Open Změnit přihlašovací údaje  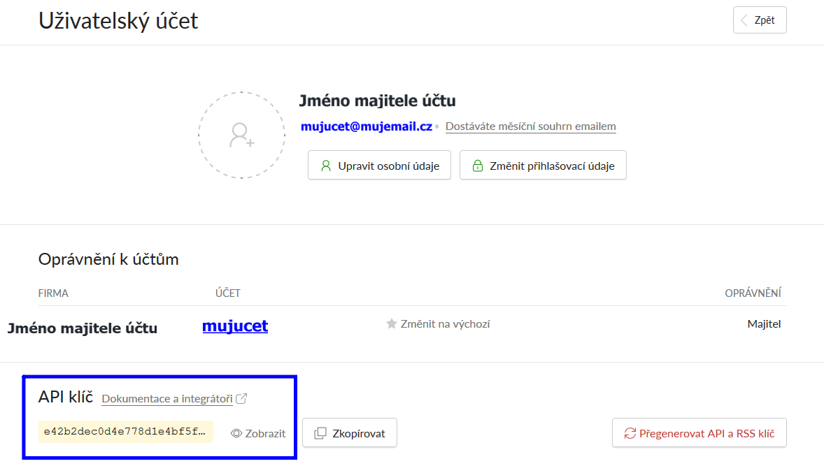tap(543, 166)
